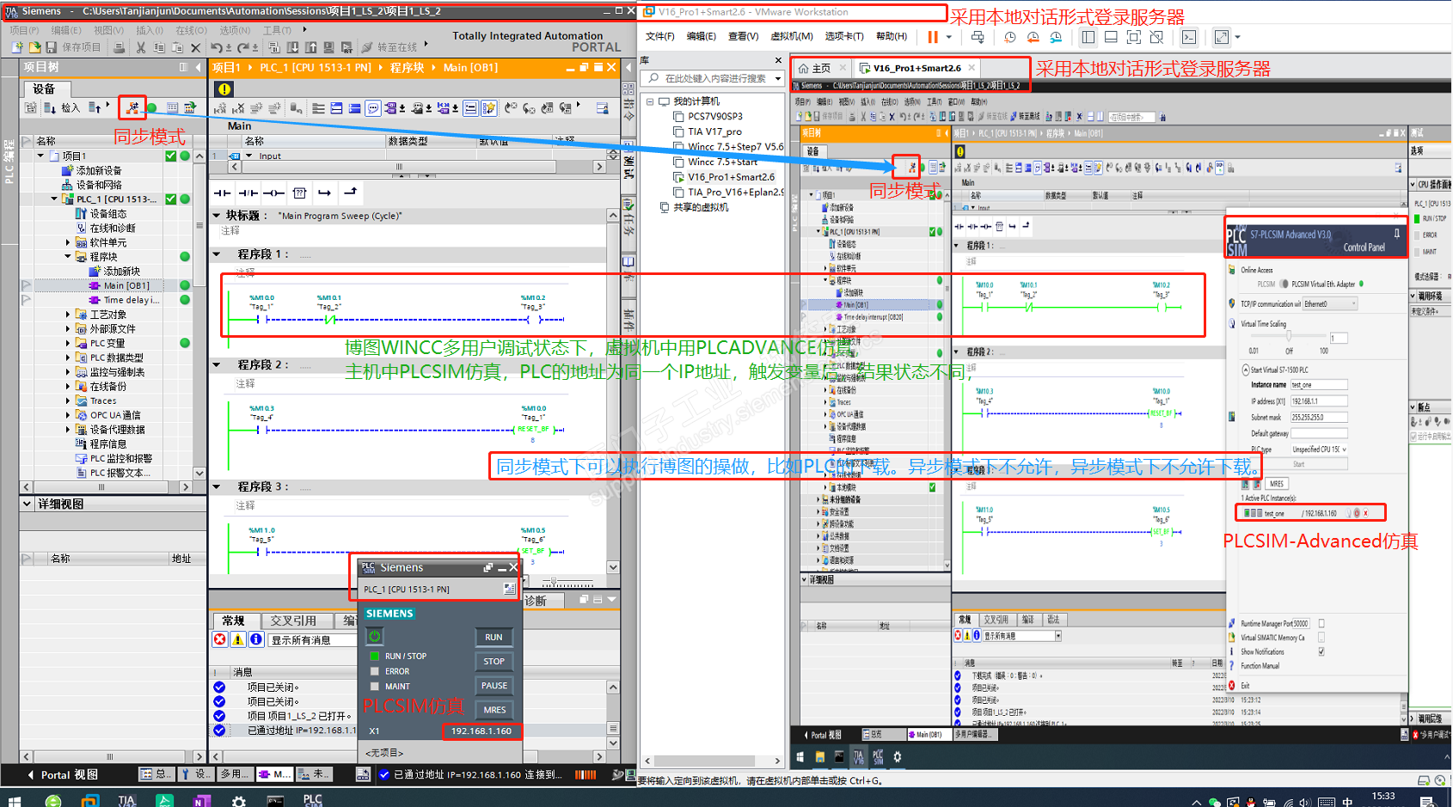Select 设备组态 in host project tree
1453x807 pixels.
pos(108,213)
